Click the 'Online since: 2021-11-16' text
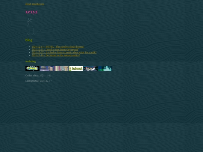 [x=38, y=75]
